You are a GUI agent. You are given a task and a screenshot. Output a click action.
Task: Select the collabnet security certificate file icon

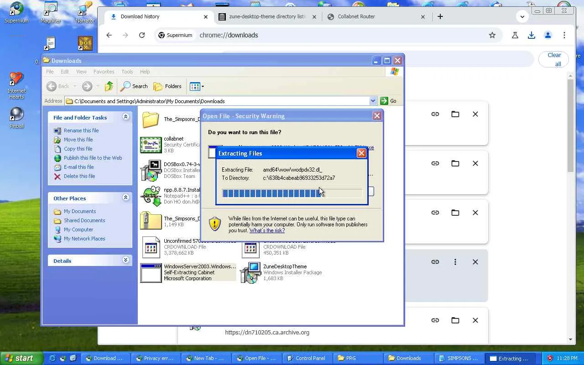pyautogui.click(x=151, y=145)
